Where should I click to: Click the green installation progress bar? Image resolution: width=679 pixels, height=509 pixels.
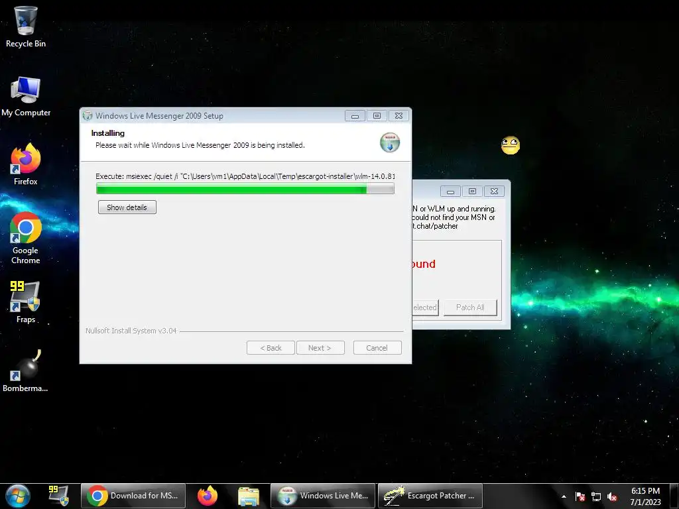(x=245, y=188)
